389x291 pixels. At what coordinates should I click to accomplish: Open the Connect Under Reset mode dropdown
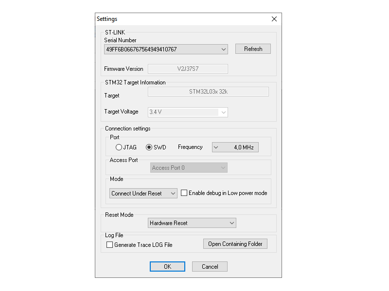point(143,193)
